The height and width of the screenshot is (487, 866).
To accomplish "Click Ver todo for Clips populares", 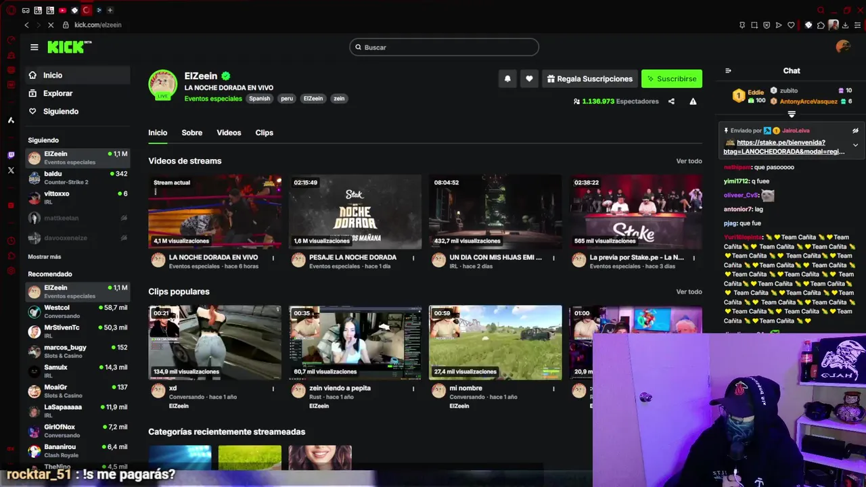I will coord(689,292).
